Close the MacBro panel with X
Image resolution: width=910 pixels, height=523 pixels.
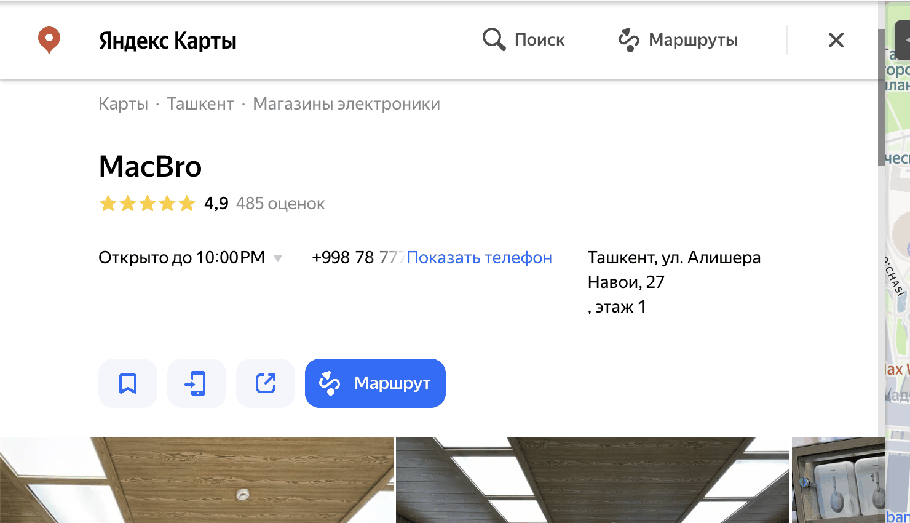coord(836,40)
